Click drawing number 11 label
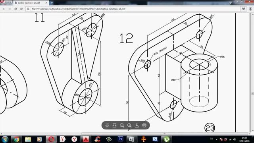254x143 pixels. click(40, 17)
